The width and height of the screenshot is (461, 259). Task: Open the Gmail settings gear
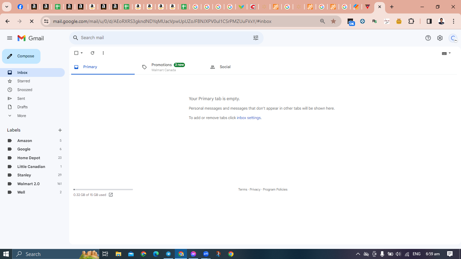[x=440, y=38]
